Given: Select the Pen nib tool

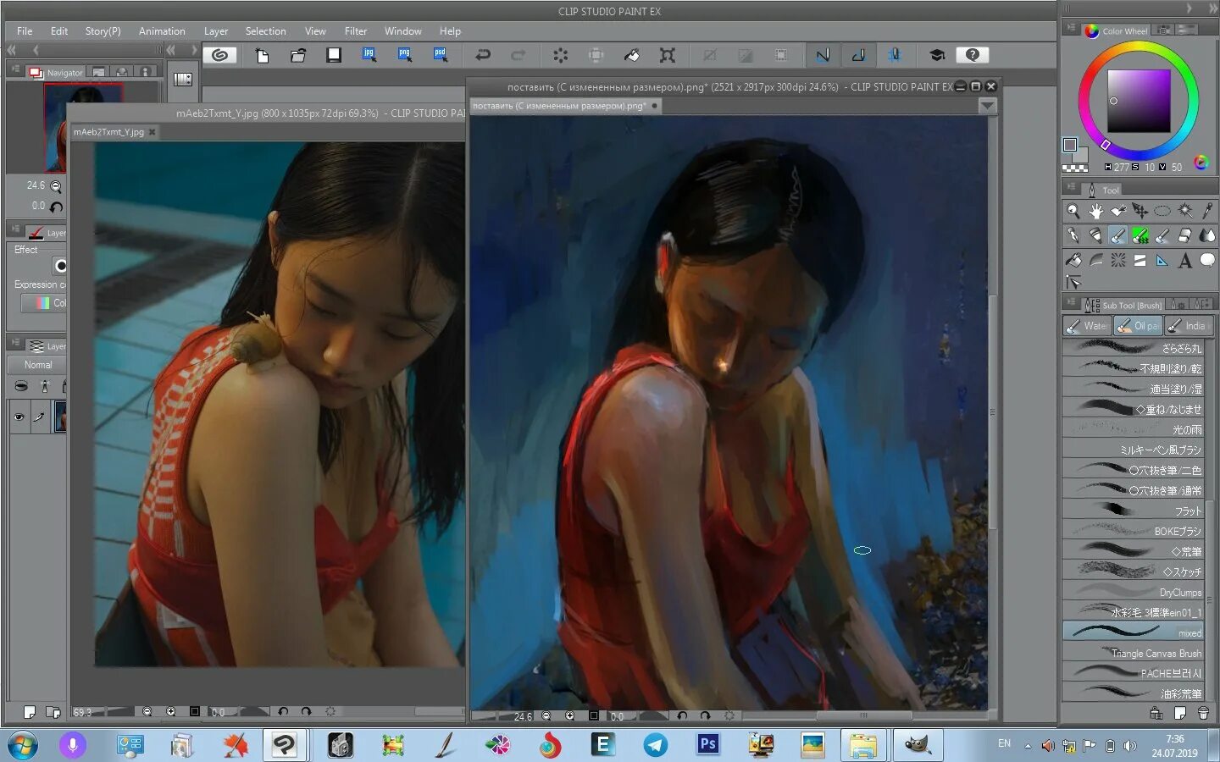Looking at the screenshot, I should (1073, 235).
